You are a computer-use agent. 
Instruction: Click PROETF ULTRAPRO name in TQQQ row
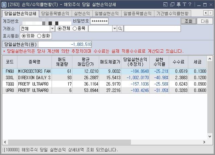click(34, 84)
